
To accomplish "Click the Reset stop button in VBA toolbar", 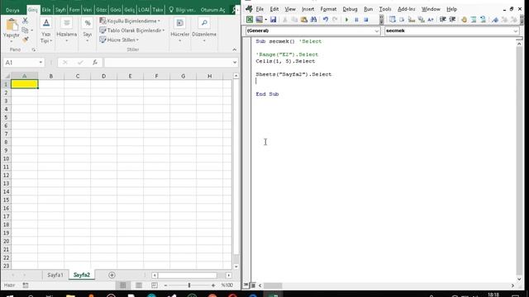I will [x=365, y=20].
